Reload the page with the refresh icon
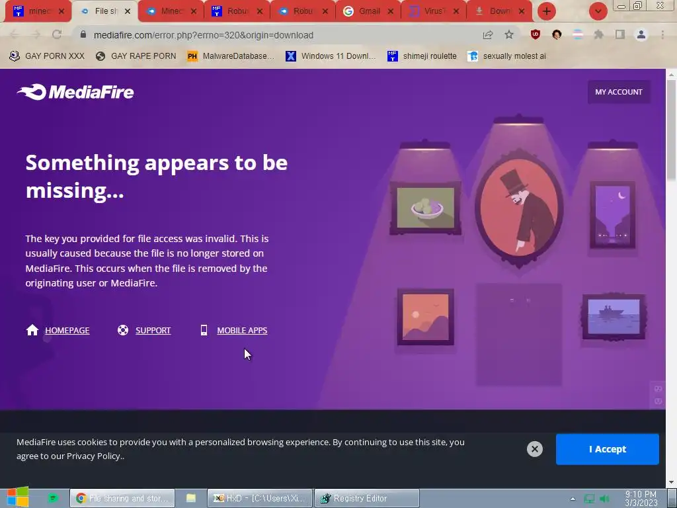 [x=57, y=34]
